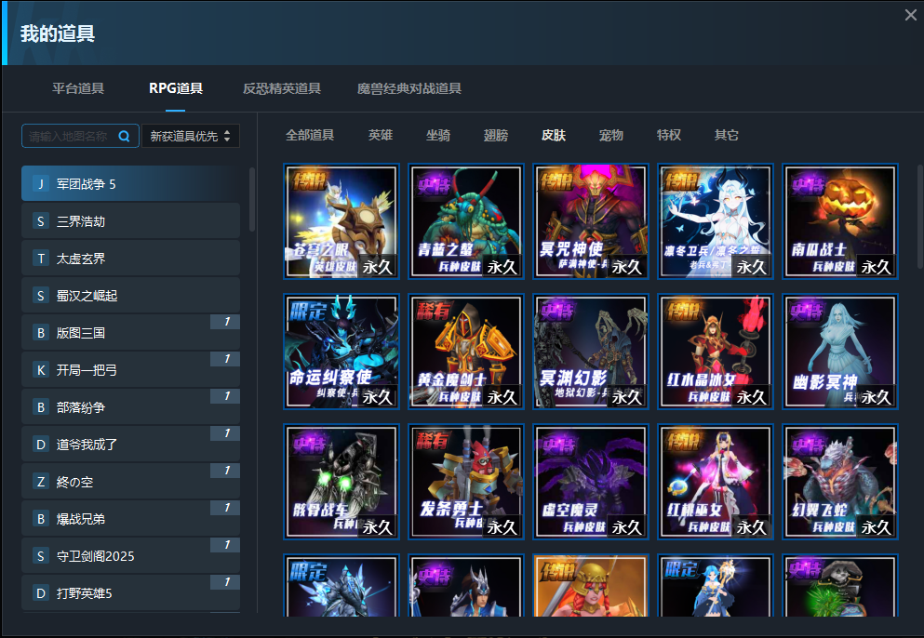Select the 皮肤 category filter
The width and height of the screenshot is (924, 638).
[554, 135]
